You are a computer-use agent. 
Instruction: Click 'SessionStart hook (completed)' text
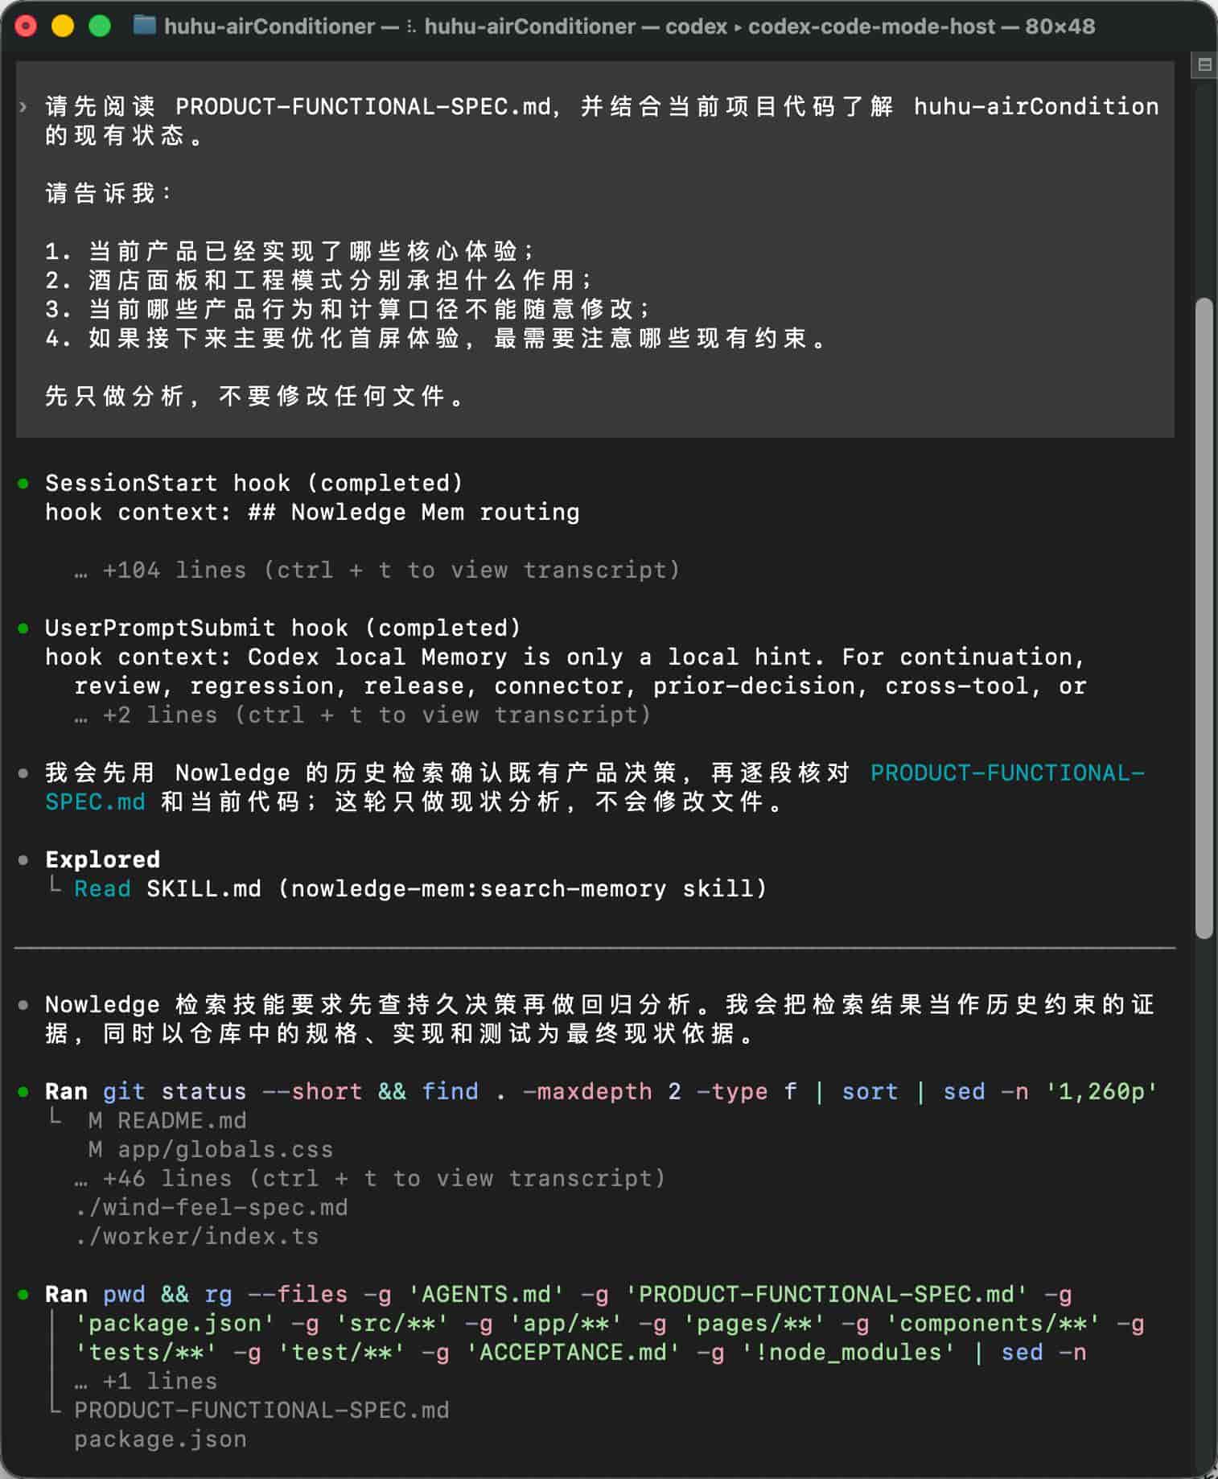tap(254, 484)
